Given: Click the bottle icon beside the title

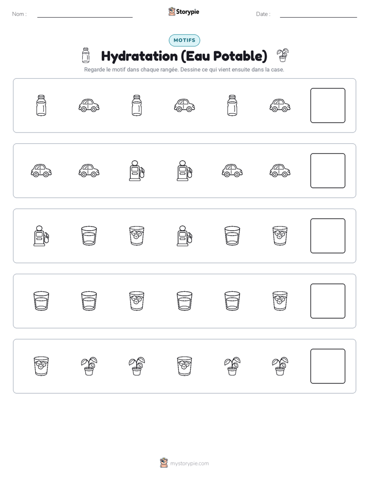Looking at the screenshot, I should 86,55.
